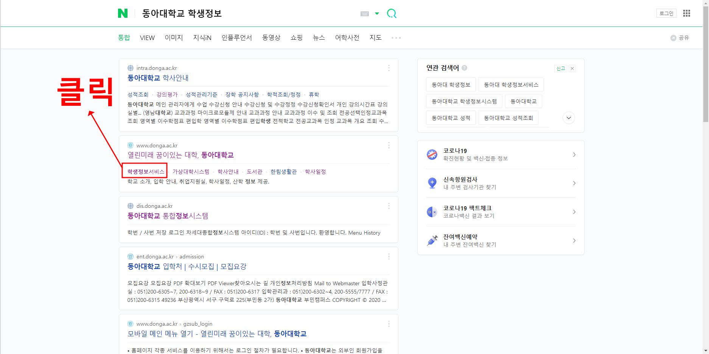Image resolution: width=709 pixels, height=354 pixels.
Task: Click the 잔여백신예약 syringe icon
Action: 432,240
